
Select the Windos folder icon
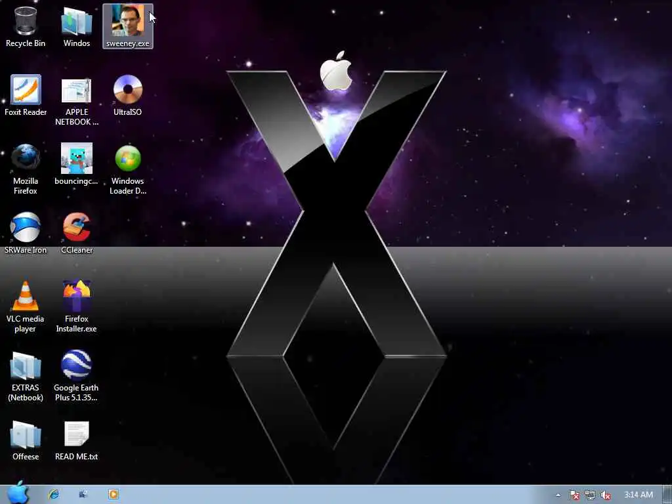tap(76, 26)
